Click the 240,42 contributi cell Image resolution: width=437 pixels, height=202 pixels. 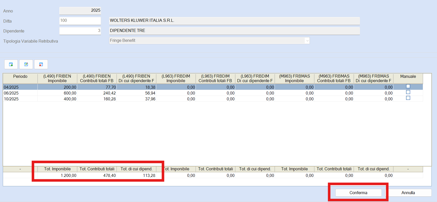click(x=97, y=93)
